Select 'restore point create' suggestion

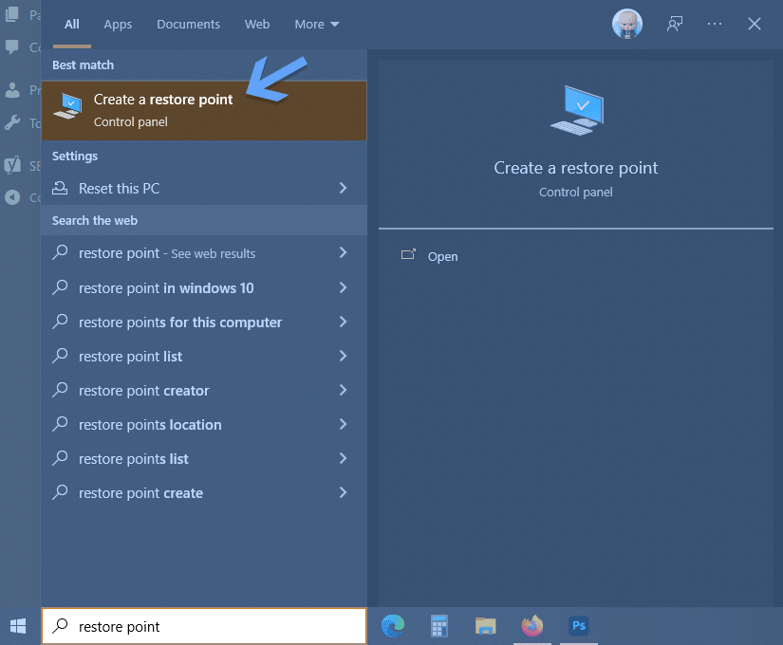pyautogui.click(x=204, y=492)
